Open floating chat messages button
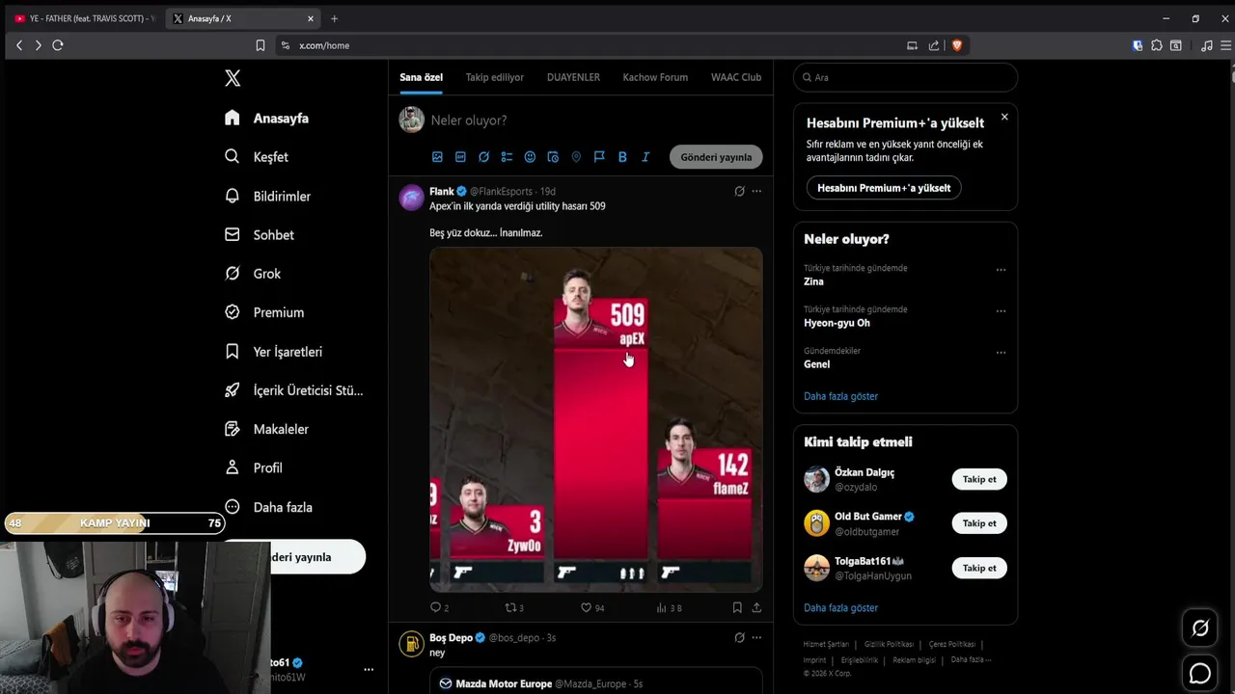Viewport: 1235px width, 694px height. [1200, 673]
